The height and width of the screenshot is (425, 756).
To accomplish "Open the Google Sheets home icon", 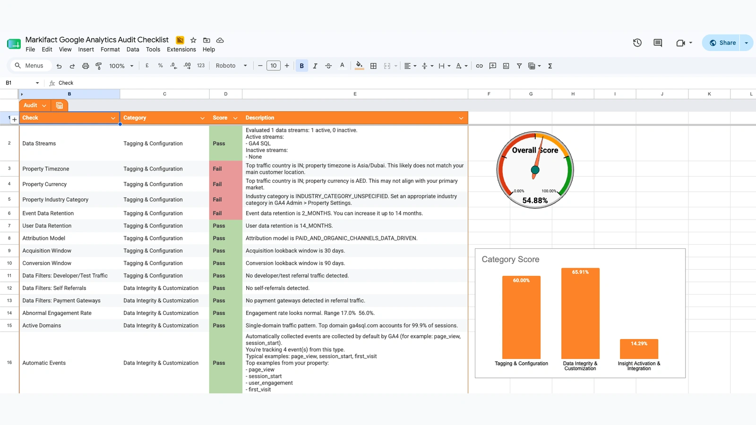I will 14,44.
